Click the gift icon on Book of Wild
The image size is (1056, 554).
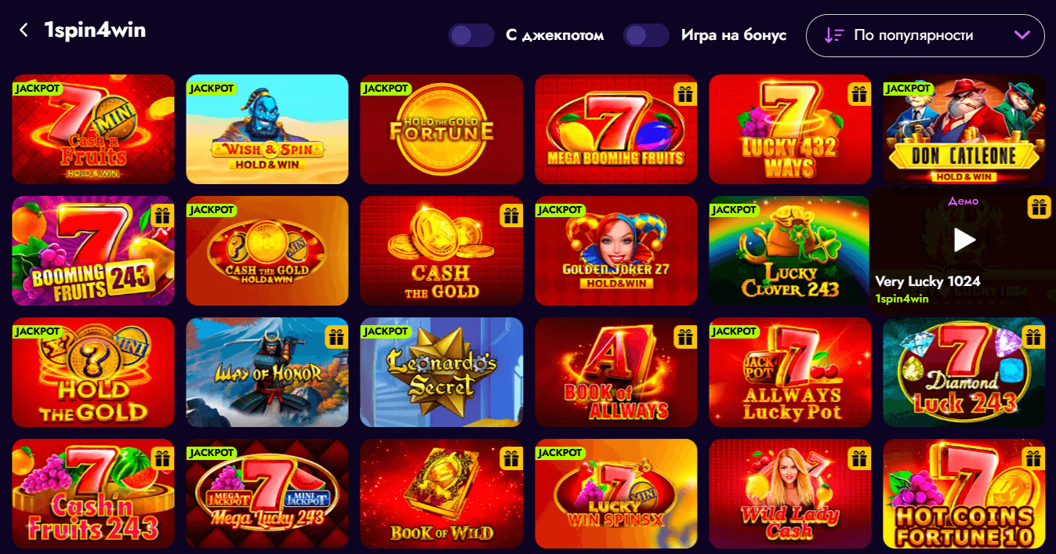511,459
